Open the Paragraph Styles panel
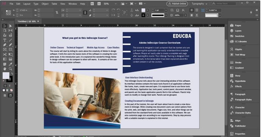 point(243,100)
